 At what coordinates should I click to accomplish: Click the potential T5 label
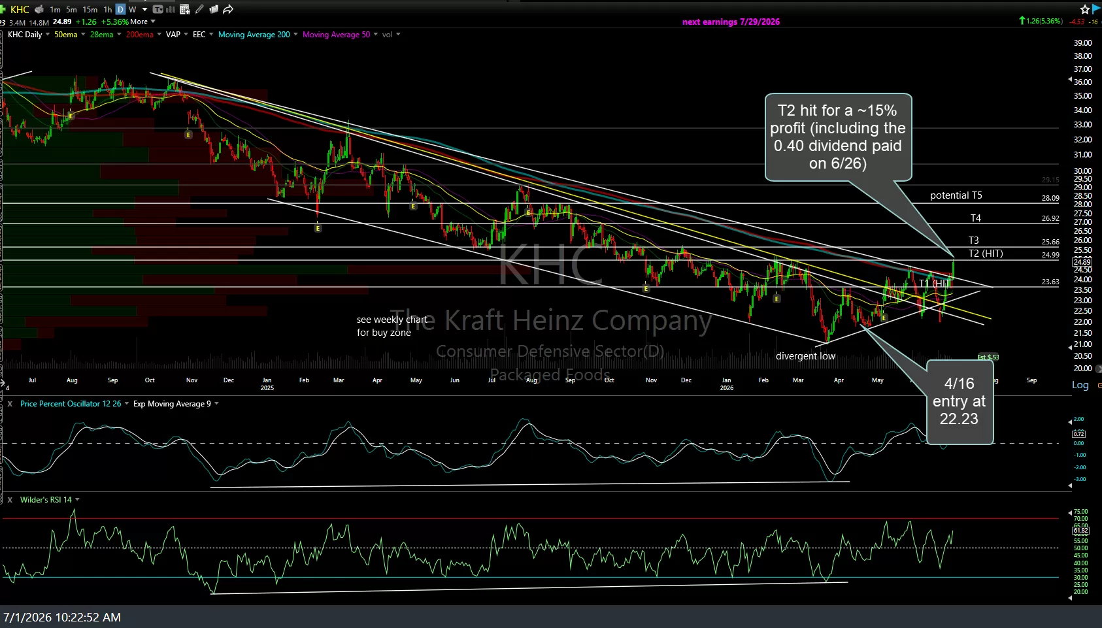click(x=956, y=195)
